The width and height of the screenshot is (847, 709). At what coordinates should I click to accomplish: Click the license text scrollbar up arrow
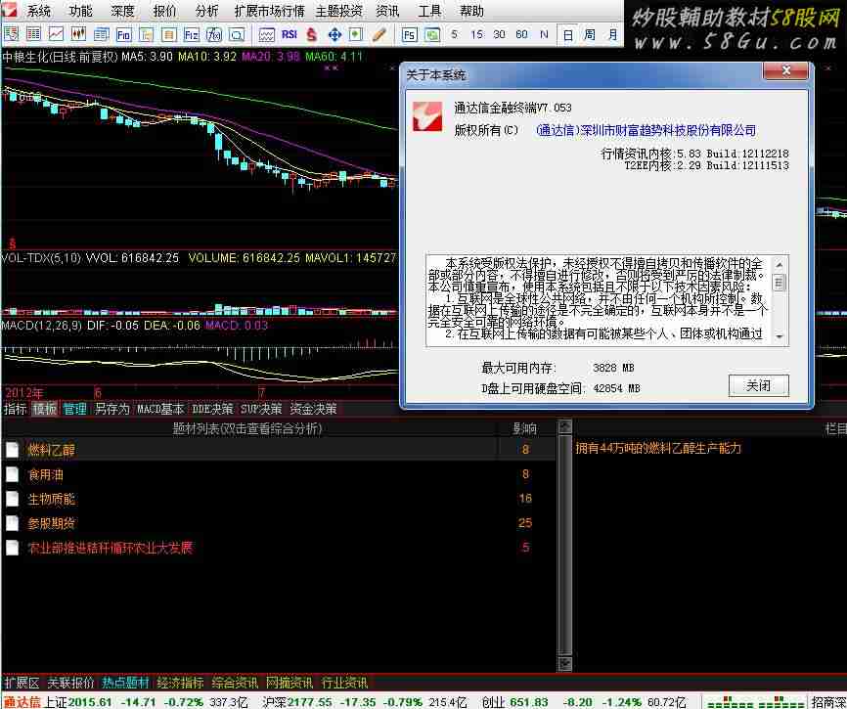point(779,265)
